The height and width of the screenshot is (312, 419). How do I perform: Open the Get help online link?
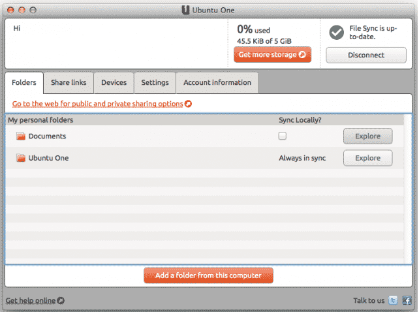pyautogui.click(x=31, y=300)
